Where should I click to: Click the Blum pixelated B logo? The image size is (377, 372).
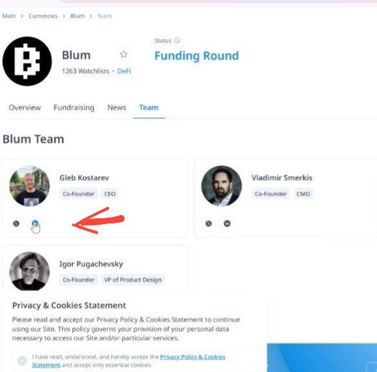27,61
